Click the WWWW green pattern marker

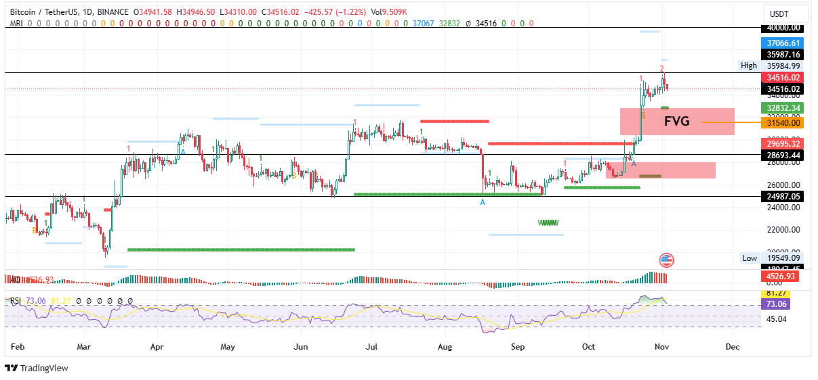[x=548, y=222]
